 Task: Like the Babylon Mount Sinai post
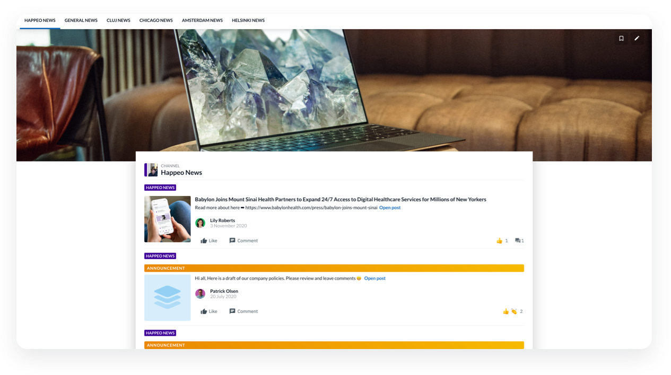click(208, 240)
